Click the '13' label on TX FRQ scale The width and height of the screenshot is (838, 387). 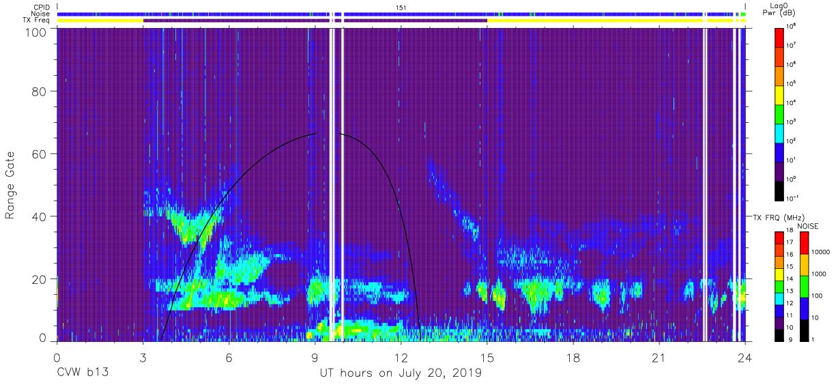click(x=791, y=290)
